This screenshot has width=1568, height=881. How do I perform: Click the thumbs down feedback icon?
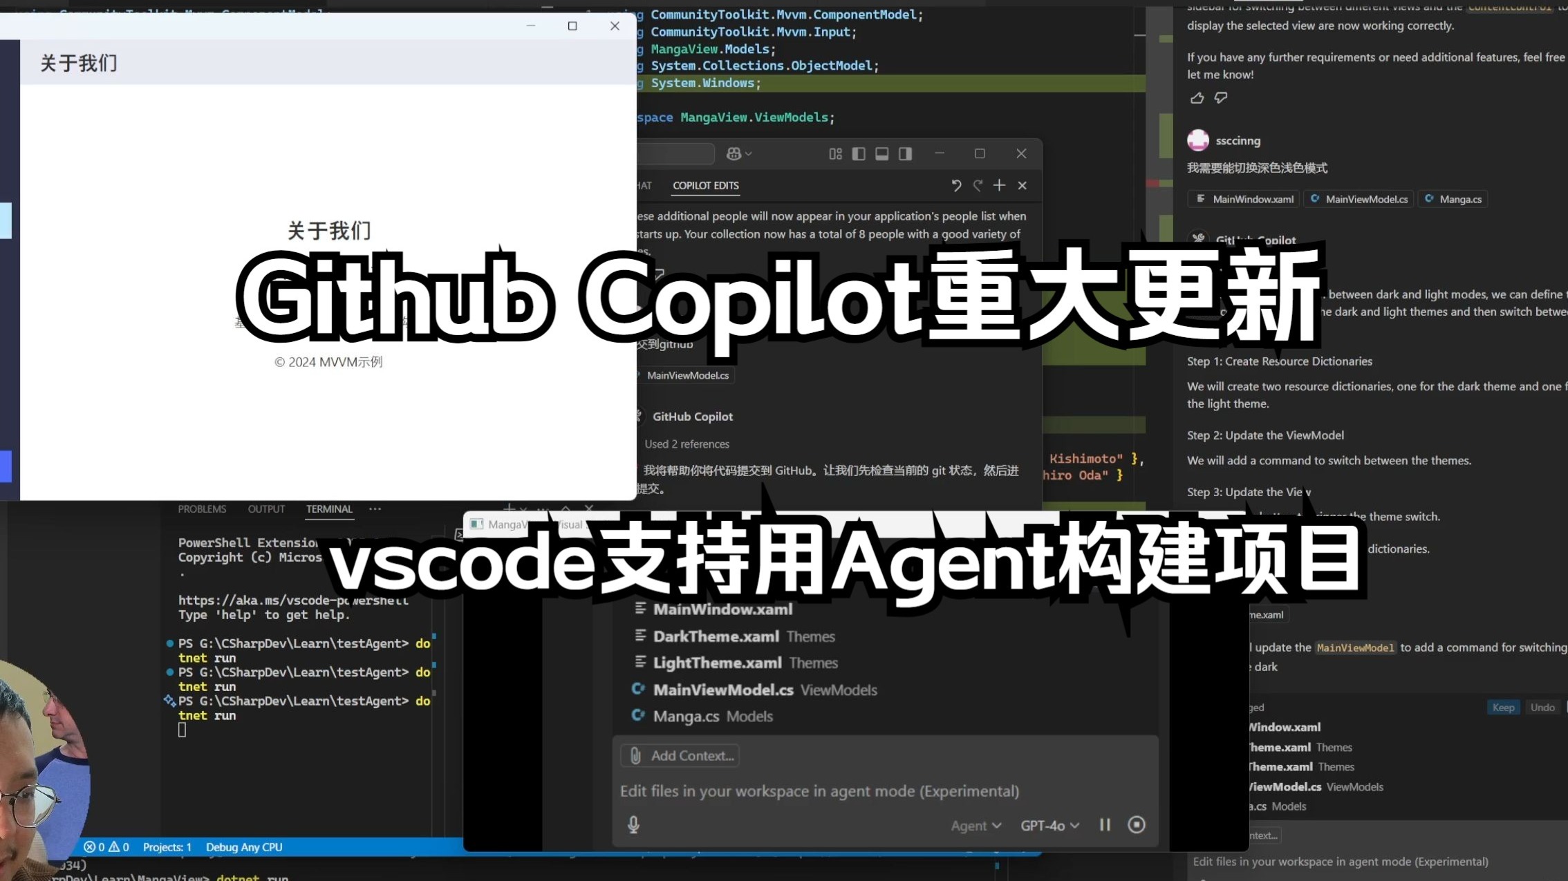(1221, 98)
